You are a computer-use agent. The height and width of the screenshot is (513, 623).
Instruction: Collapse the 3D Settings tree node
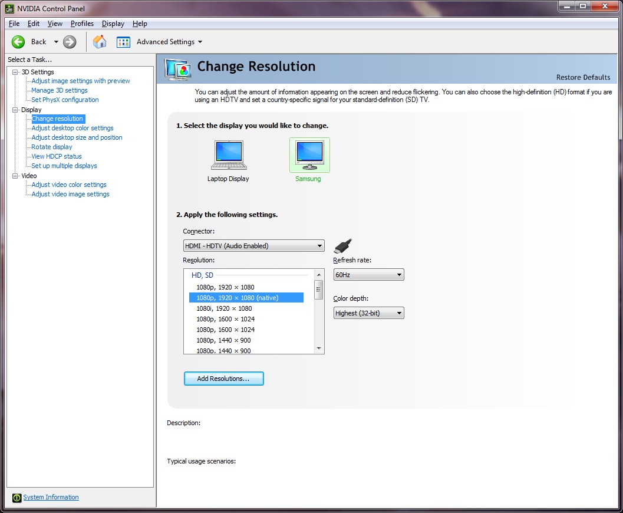(x=15, y=72)
